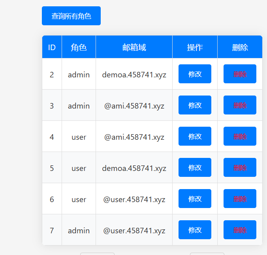
Task: Click the email domain cell in the ID 6 row
Action: (x=134, y=199)
